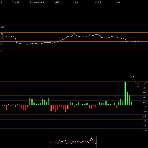Click the MR axis label -60
Screen dimensions: 148x148
tap(144, 121)
